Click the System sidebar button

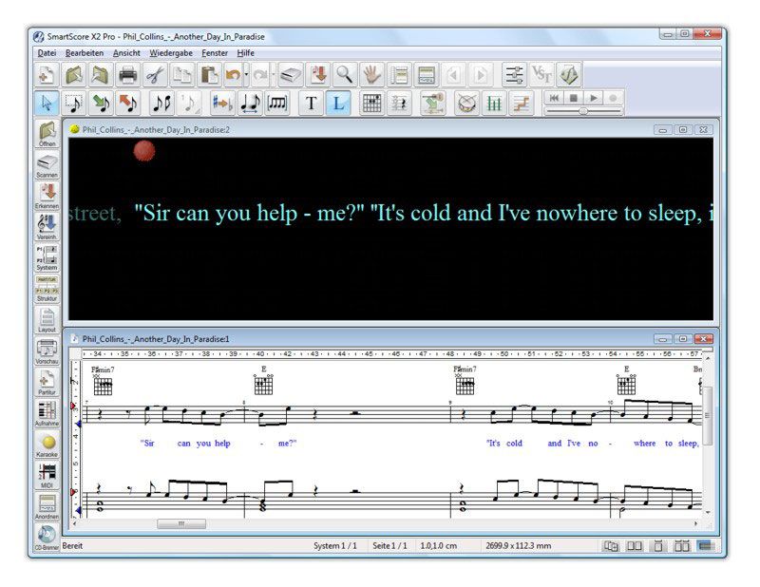coord(47,257)
